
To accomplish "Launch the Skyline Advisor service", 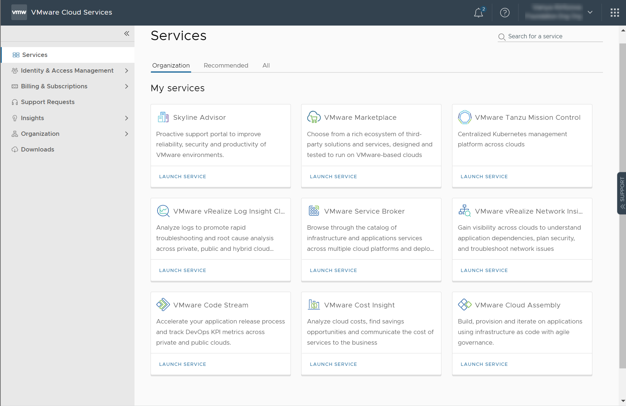I will click(x=183, y=177).
